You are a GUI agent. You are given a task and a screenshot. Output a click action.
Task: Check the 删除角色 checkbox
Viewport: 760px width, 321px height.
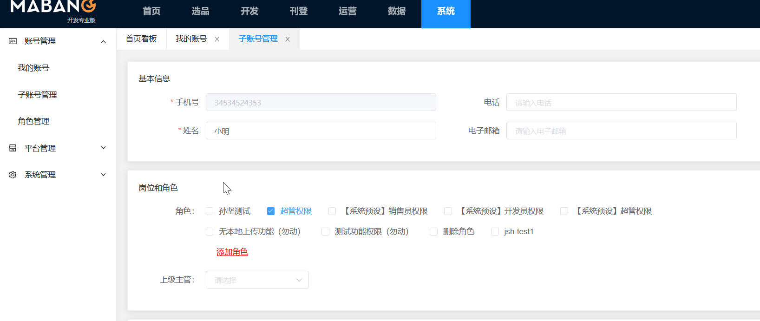pyautogui.click(x=434, y=232)
